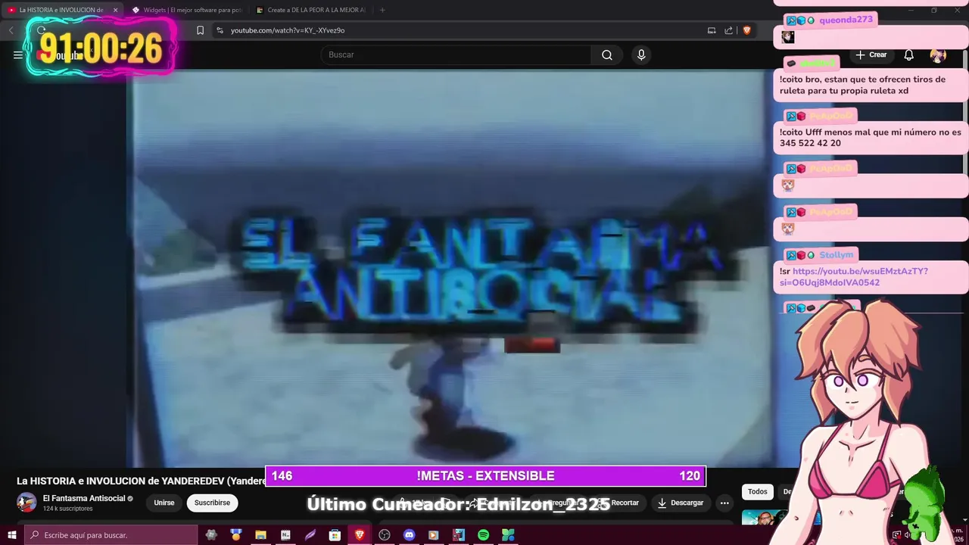The width and height of the screenshot is (969, 545).
Task: Bookmark this page with the bookmark icon
Action: pyautogui.click(x=200, y=30)
